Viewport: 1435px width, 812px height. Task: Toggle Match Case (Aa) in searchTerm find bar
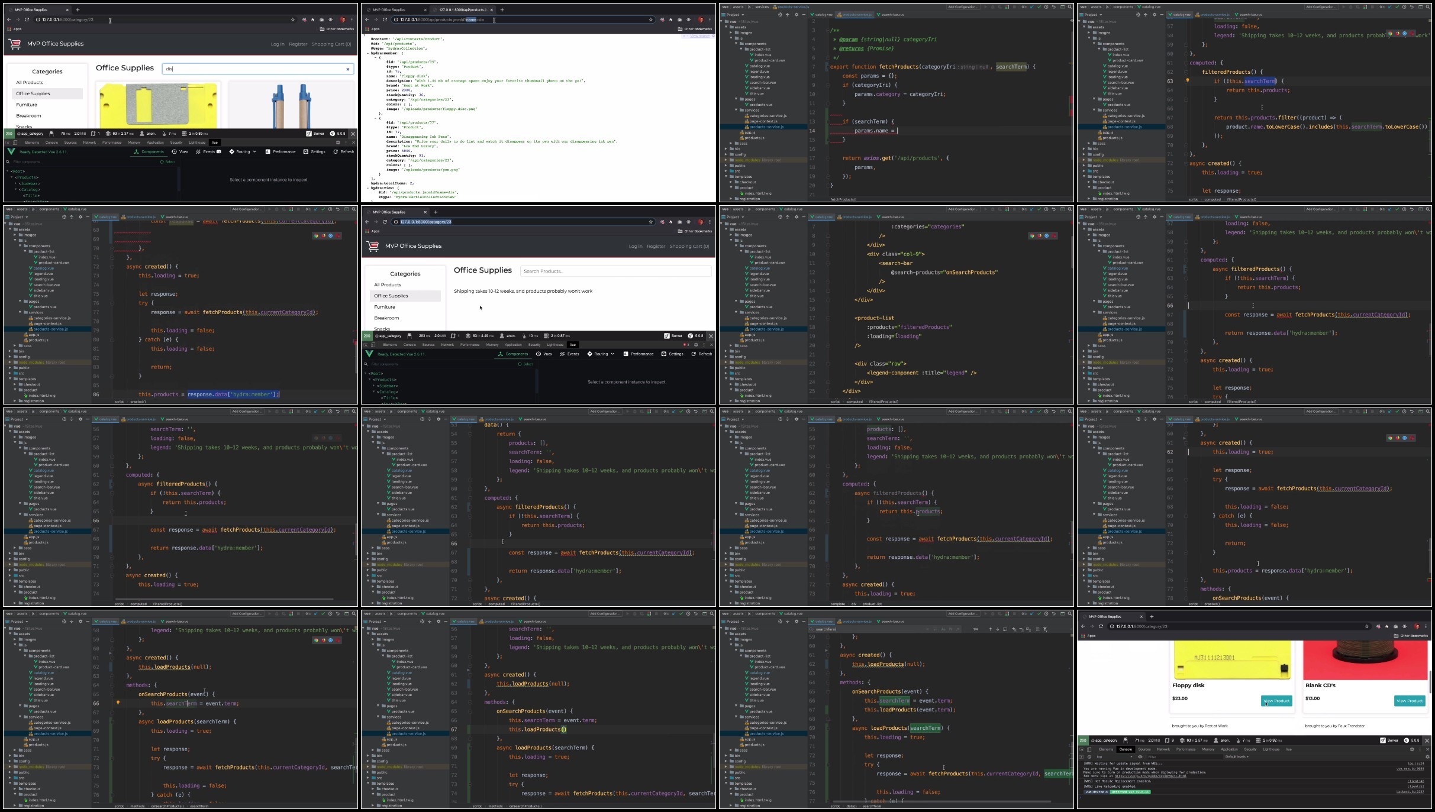943,629
